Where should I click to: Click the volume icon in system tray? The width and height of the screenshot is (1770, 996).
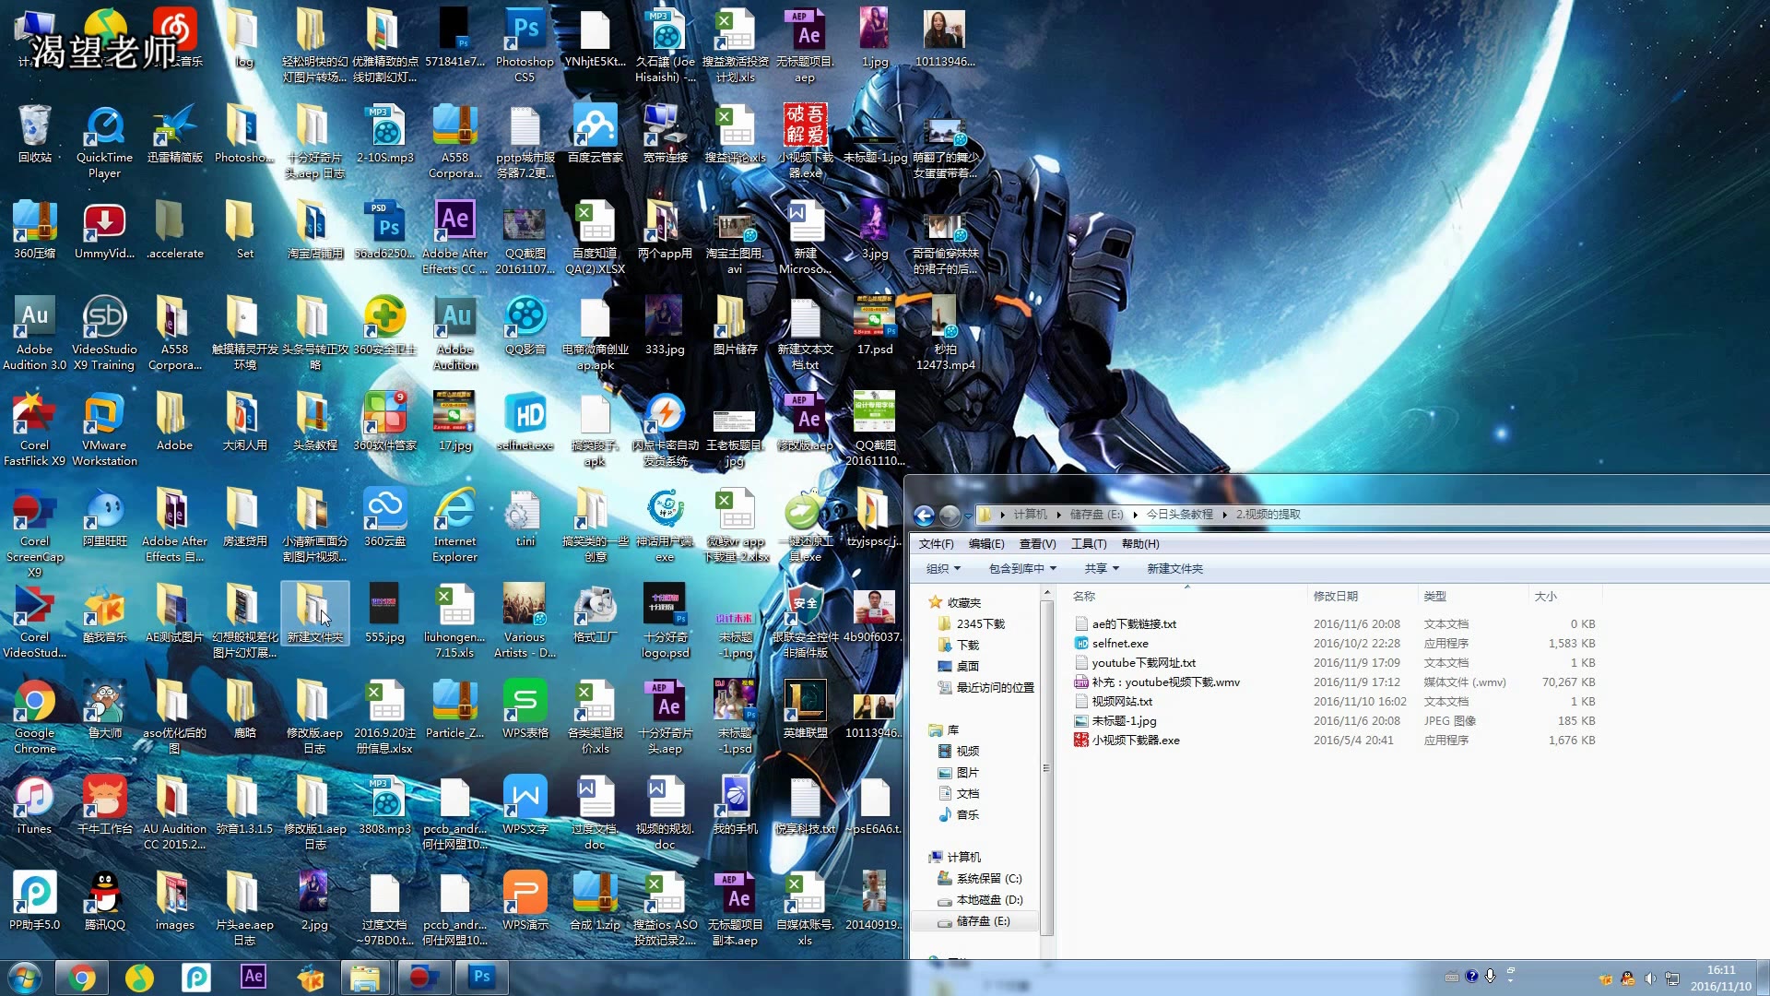click(1649, 978)
